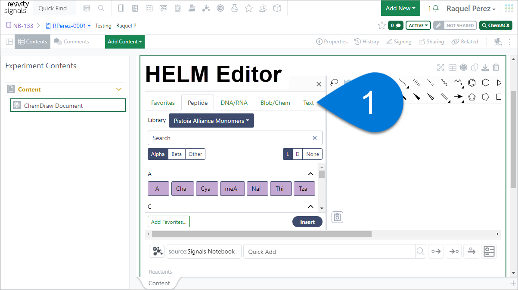The image size is (518, 290).
Task: Click the 3D cube icon in the top toolbar
Action: point(277,8)
